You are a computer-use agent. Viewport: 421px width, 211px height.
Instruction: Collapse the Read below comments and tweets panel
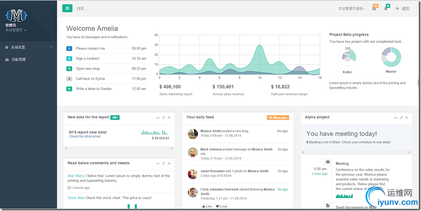click(158, 163)
